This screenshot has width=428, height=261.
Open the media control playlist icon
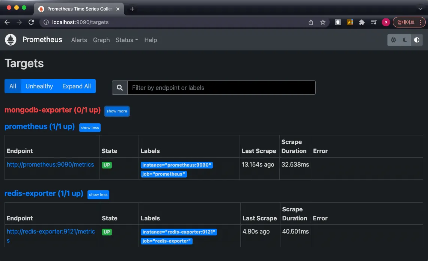(x=374, y=22)
